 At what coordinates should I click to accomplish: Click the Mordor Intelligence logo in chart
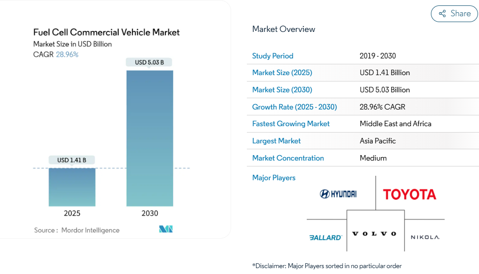coord(166,229)
